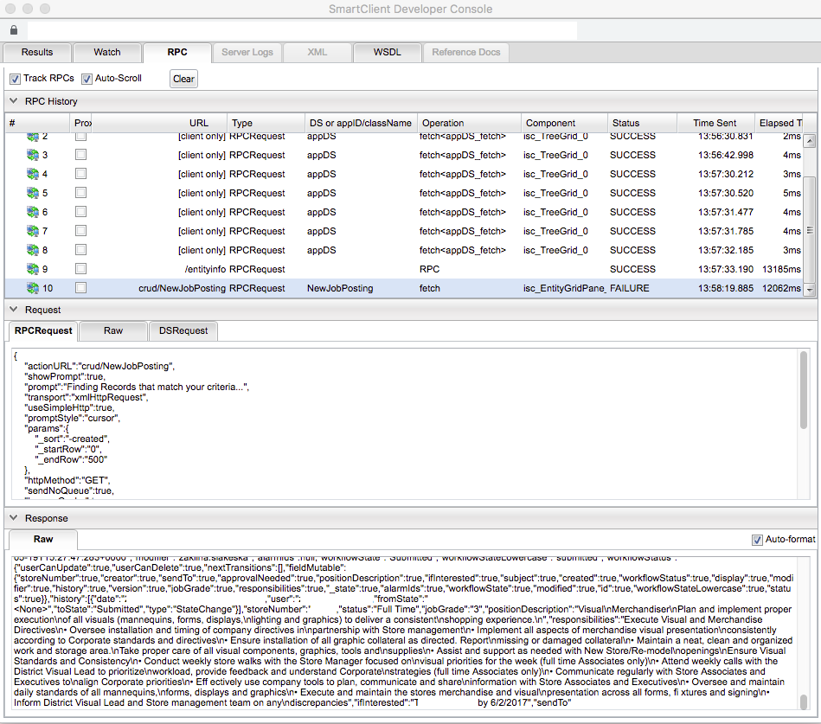Click the 12062ms elapsed time cell
This screenshot has width=821, height=724.
pos(781,288)
